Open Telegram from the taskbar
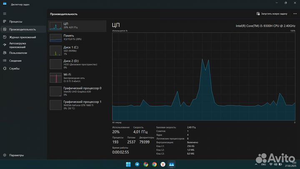This screenshot has width=300, height=169. pos(137,164)
